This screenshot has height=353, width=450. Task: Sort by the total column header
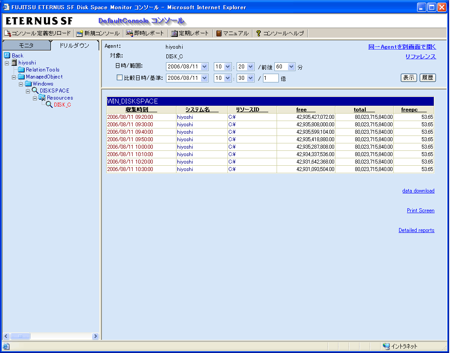(x=364, y=110)
